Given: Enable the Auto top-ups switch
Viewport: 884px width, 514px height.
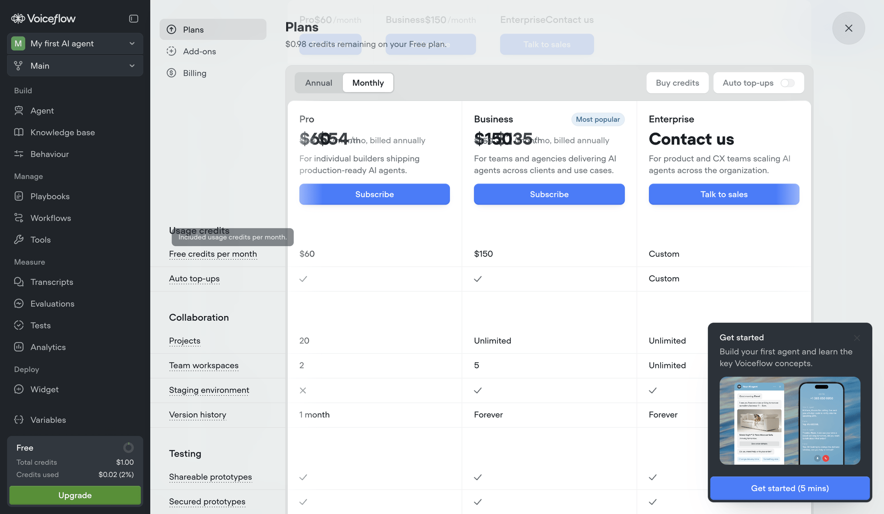Looking at the screenshot, I should click(x=787, y=83).
